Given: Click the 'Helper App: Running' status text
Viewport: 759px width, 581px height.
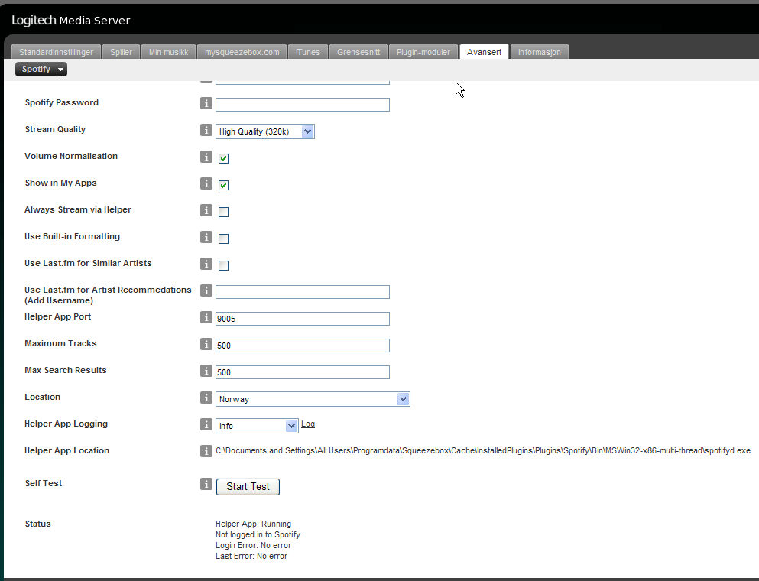Looking at the screenshot, I should coord(253,524).
